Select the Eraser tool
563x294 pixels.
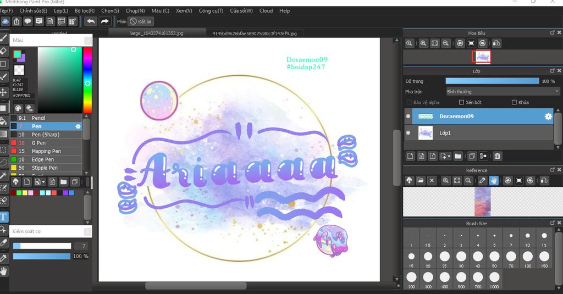3,51
